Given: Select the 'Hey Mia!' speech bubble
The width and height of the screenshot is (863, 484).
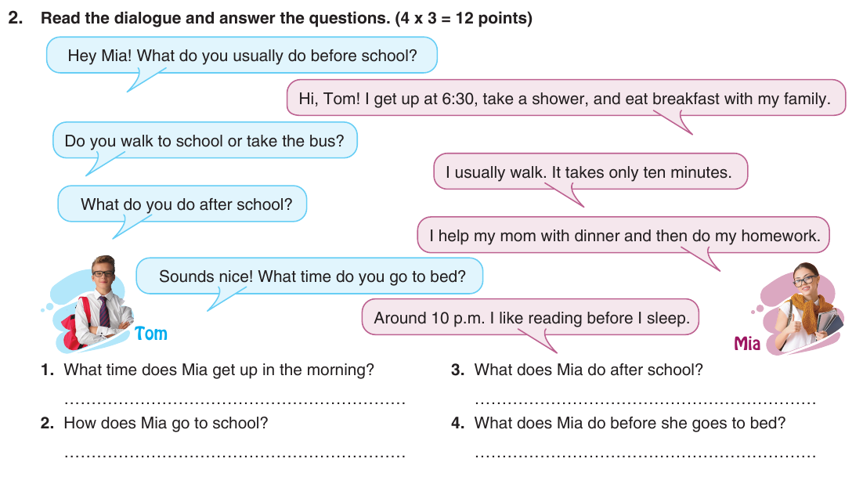Looking at the screenshot, I should coord(242,56).
